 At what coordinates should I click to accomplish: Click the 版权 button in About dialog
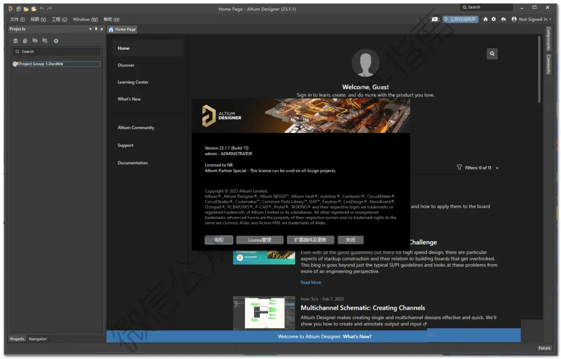pos(219,240)
